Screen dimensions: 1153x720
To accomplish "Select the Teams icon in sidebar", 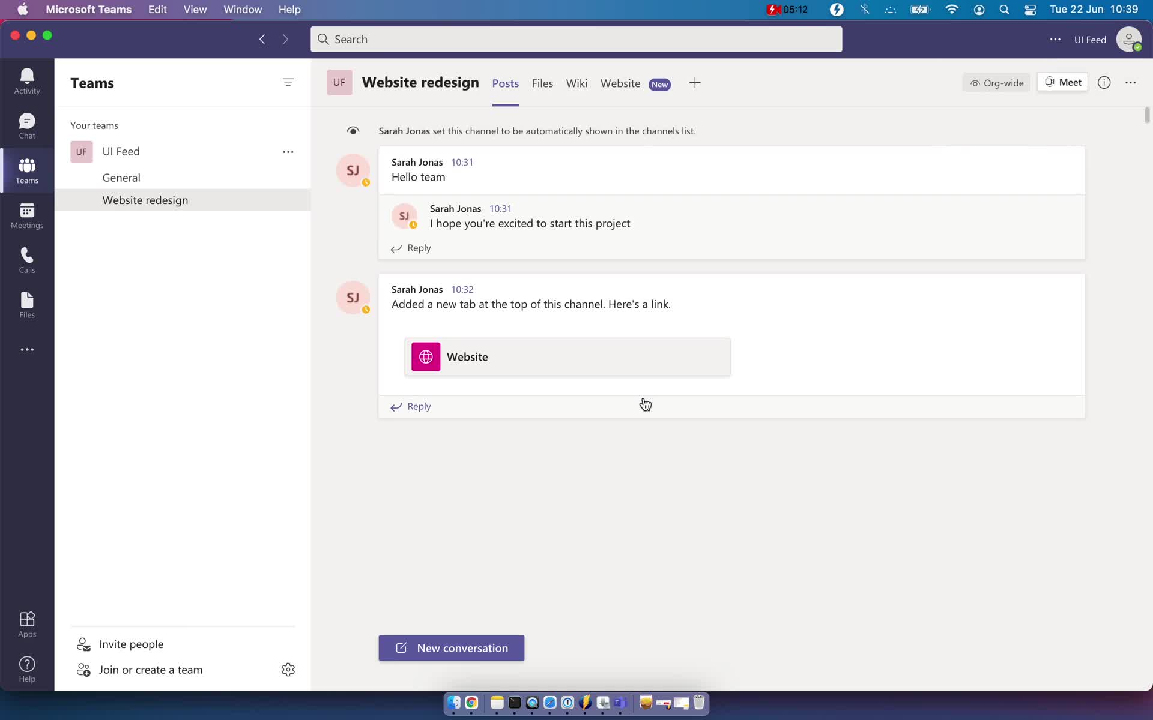I will 26,172.
